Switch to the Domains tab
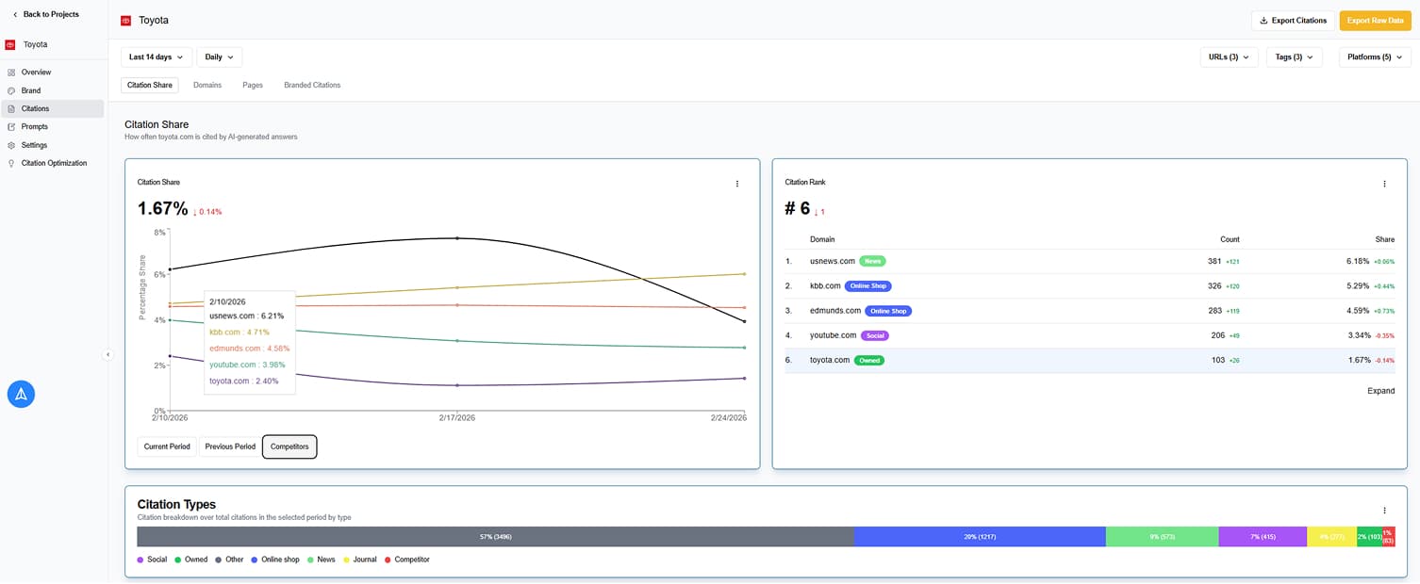Screen dimensions: 1420x584 tap(206, 85)
